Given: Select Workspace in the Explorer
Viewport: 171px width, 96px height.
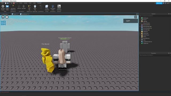Looking at the screenshot, I should point(146,18).
